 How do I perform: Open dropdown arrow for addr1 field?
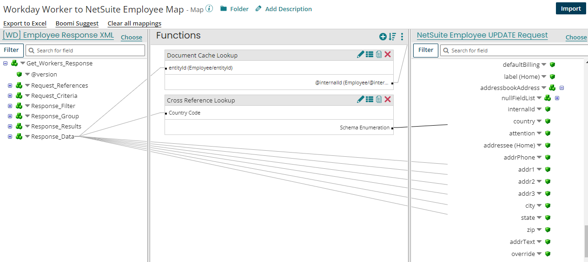539,169
